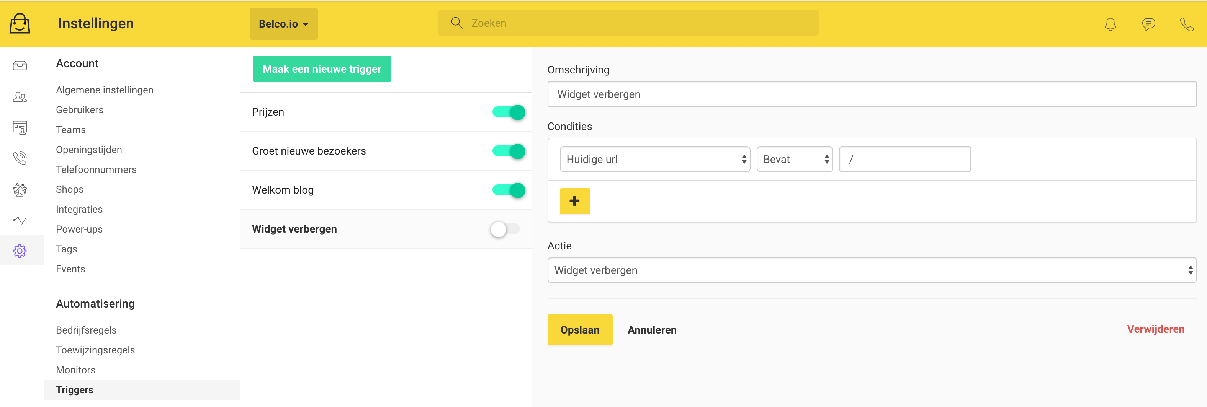Open Integraties settings
The width and height of the screenshot is (1207, 407).
[79, 209]
